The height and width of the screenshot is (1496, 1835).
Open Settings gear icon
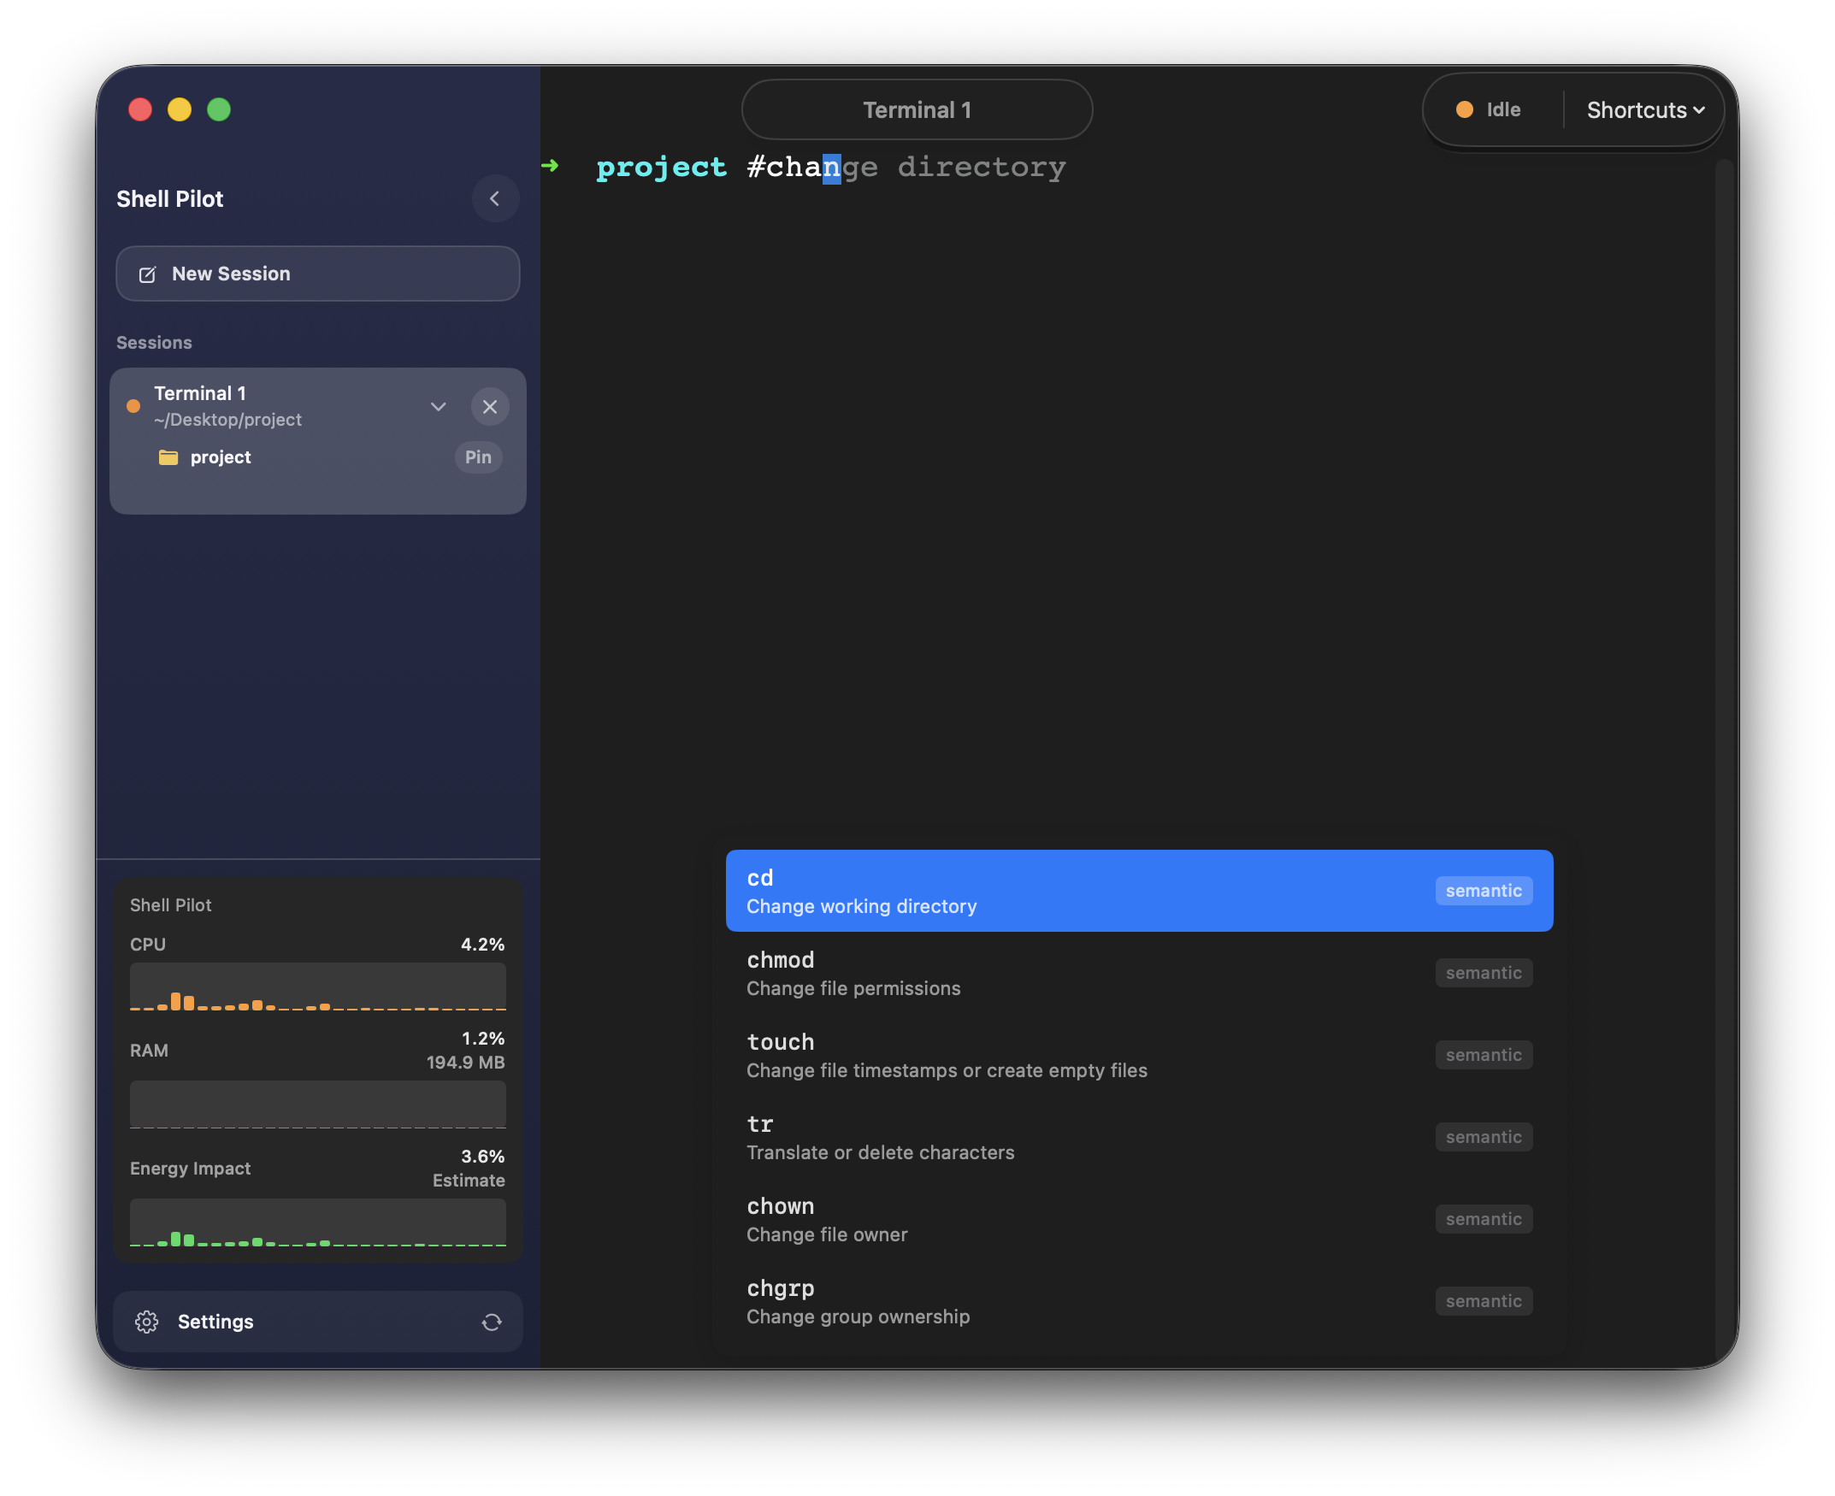pos(146,1322)
